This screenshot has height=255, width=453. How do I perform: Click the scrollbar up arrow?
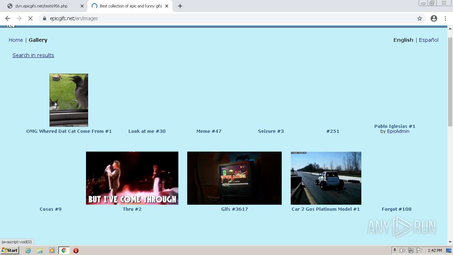point(450,28)
